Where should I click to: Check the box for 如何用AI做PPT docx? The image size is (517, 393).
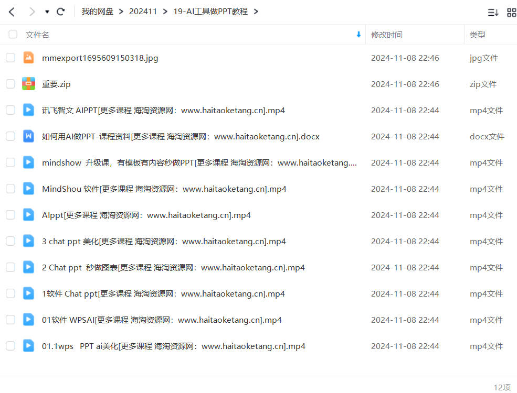pos(10,136)
